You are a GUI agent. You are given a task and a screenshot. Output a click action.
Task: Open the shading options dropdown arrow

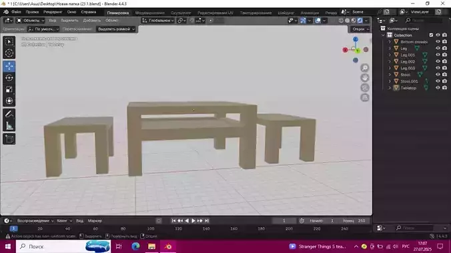click(366, 21)
